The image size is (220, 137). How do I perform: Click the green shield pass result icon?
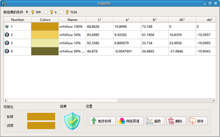72,121
